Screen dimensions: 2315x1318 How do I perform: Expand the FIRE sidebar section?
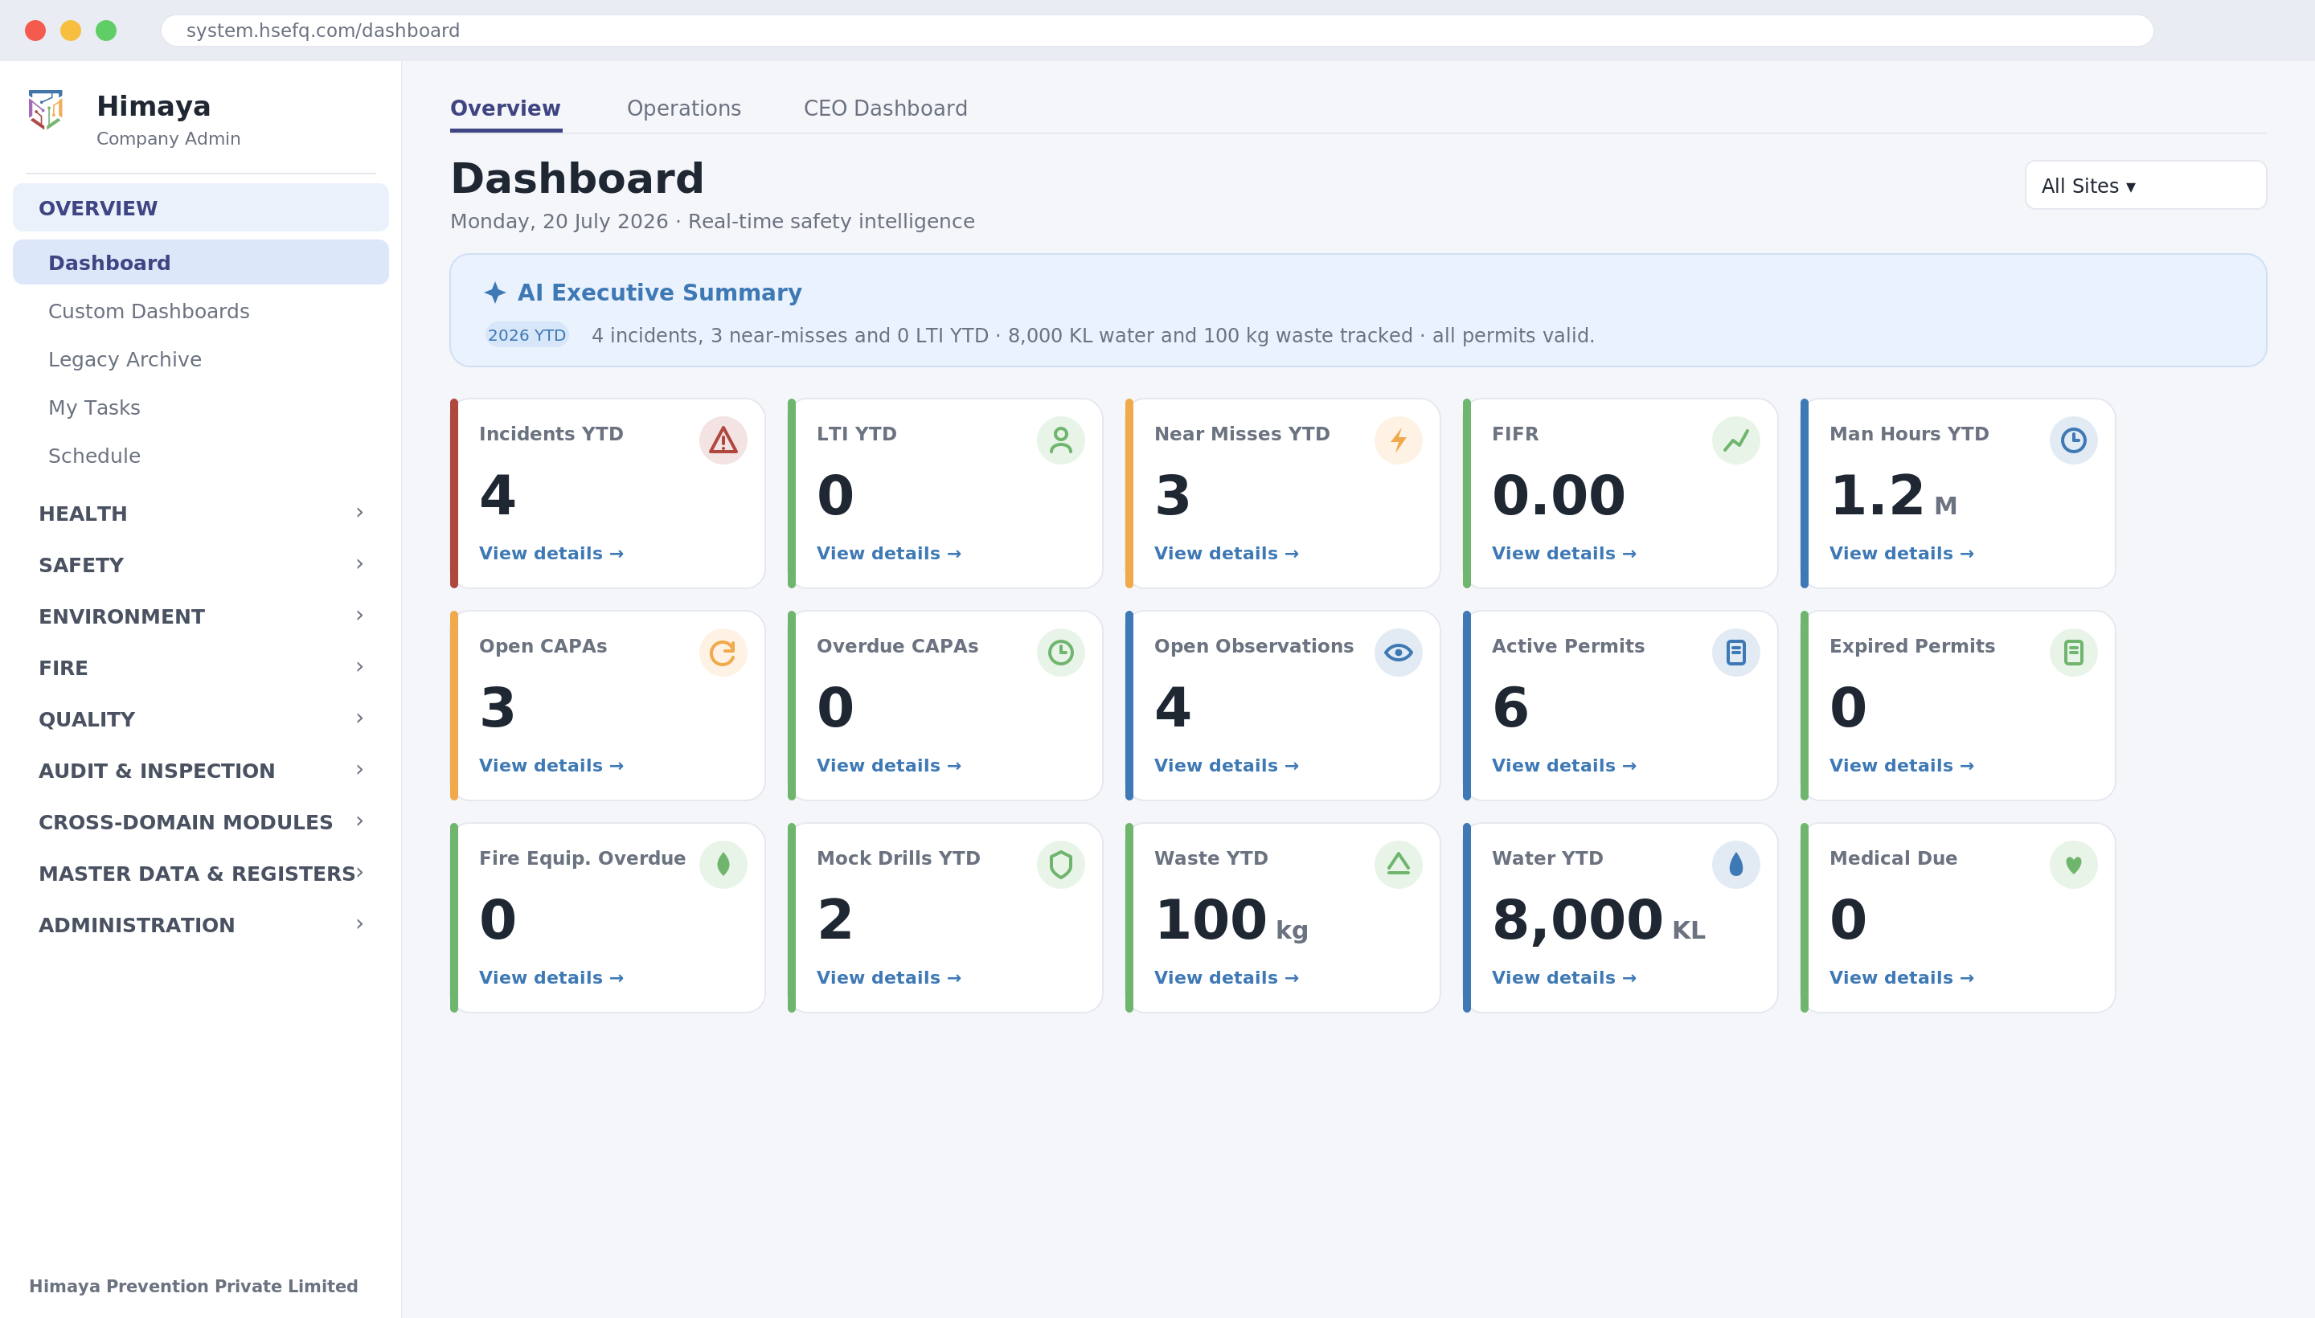point(200,668)
